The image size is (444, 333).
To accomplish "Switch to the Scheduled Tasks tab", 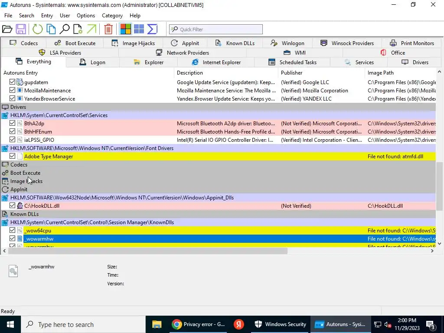I will 292,62.
